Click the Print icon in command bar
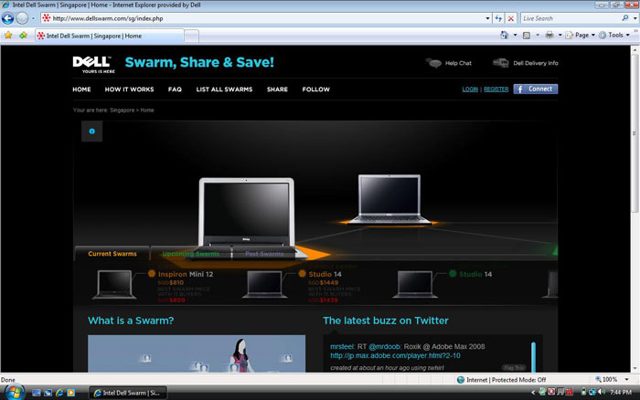This screenshot has width=640, height=400. [x=549, y=35]
